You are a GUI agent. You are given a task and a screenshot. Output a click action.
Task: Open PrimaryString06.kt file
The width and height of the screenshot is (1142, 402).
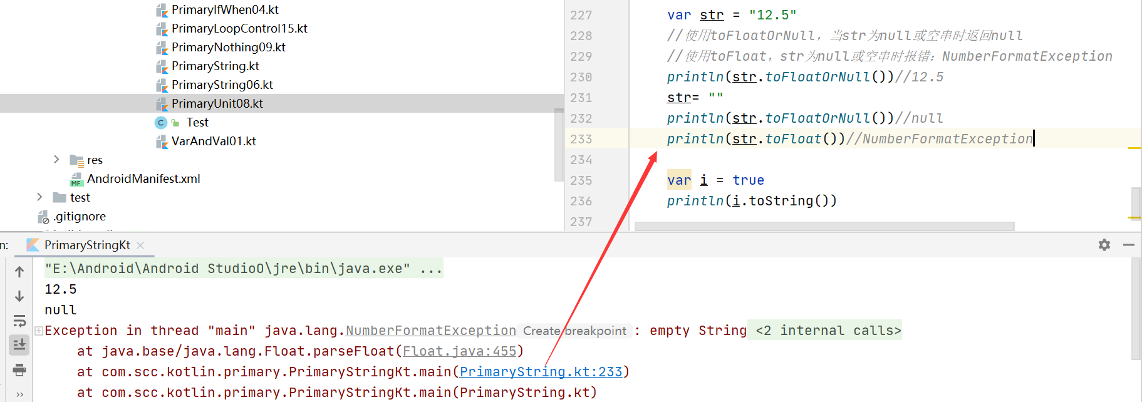222,85
